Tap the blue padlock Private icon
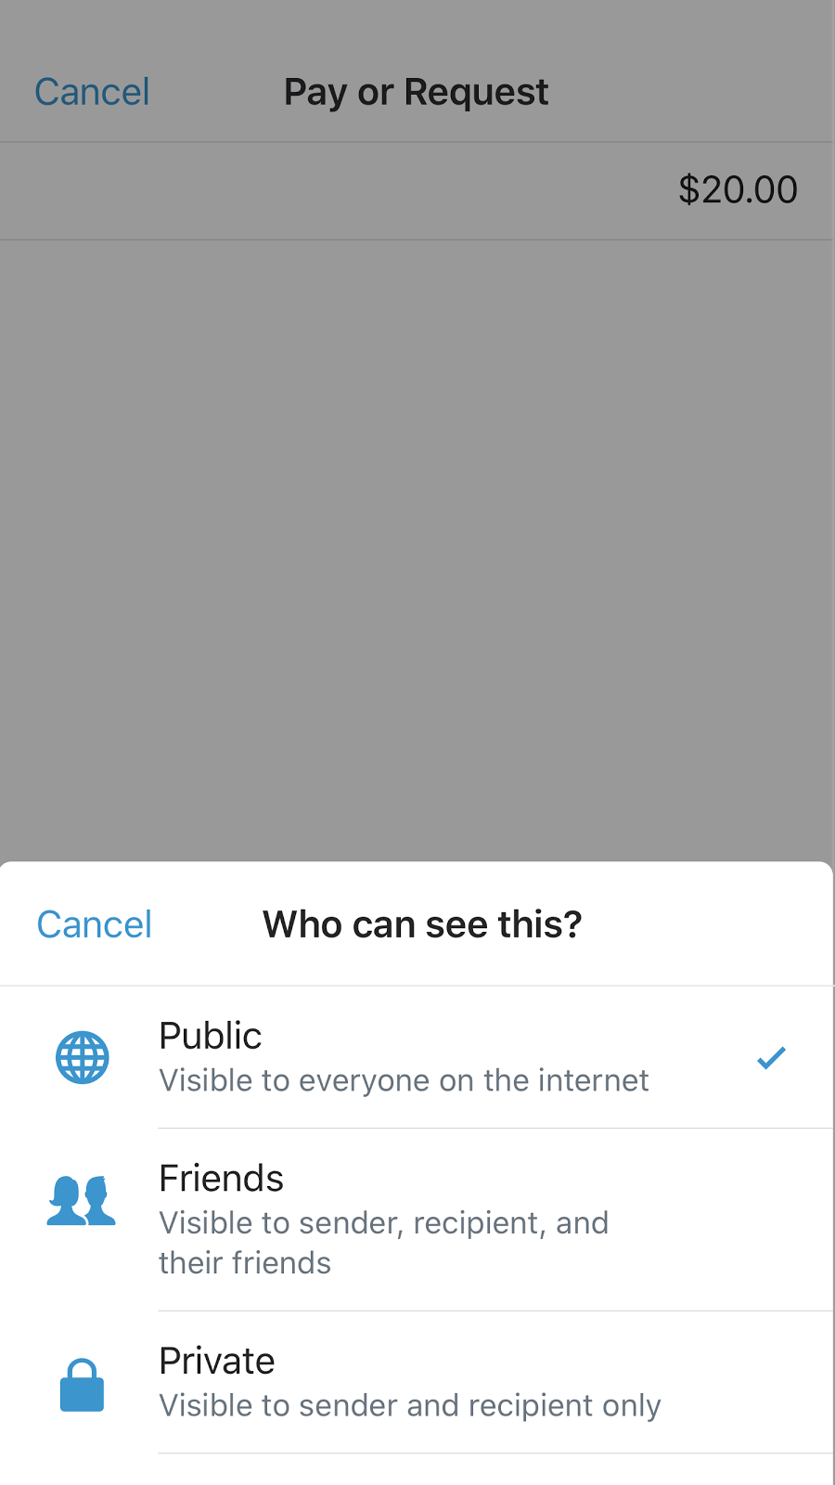835x1485 pixels. click(x=82, y=1385)
